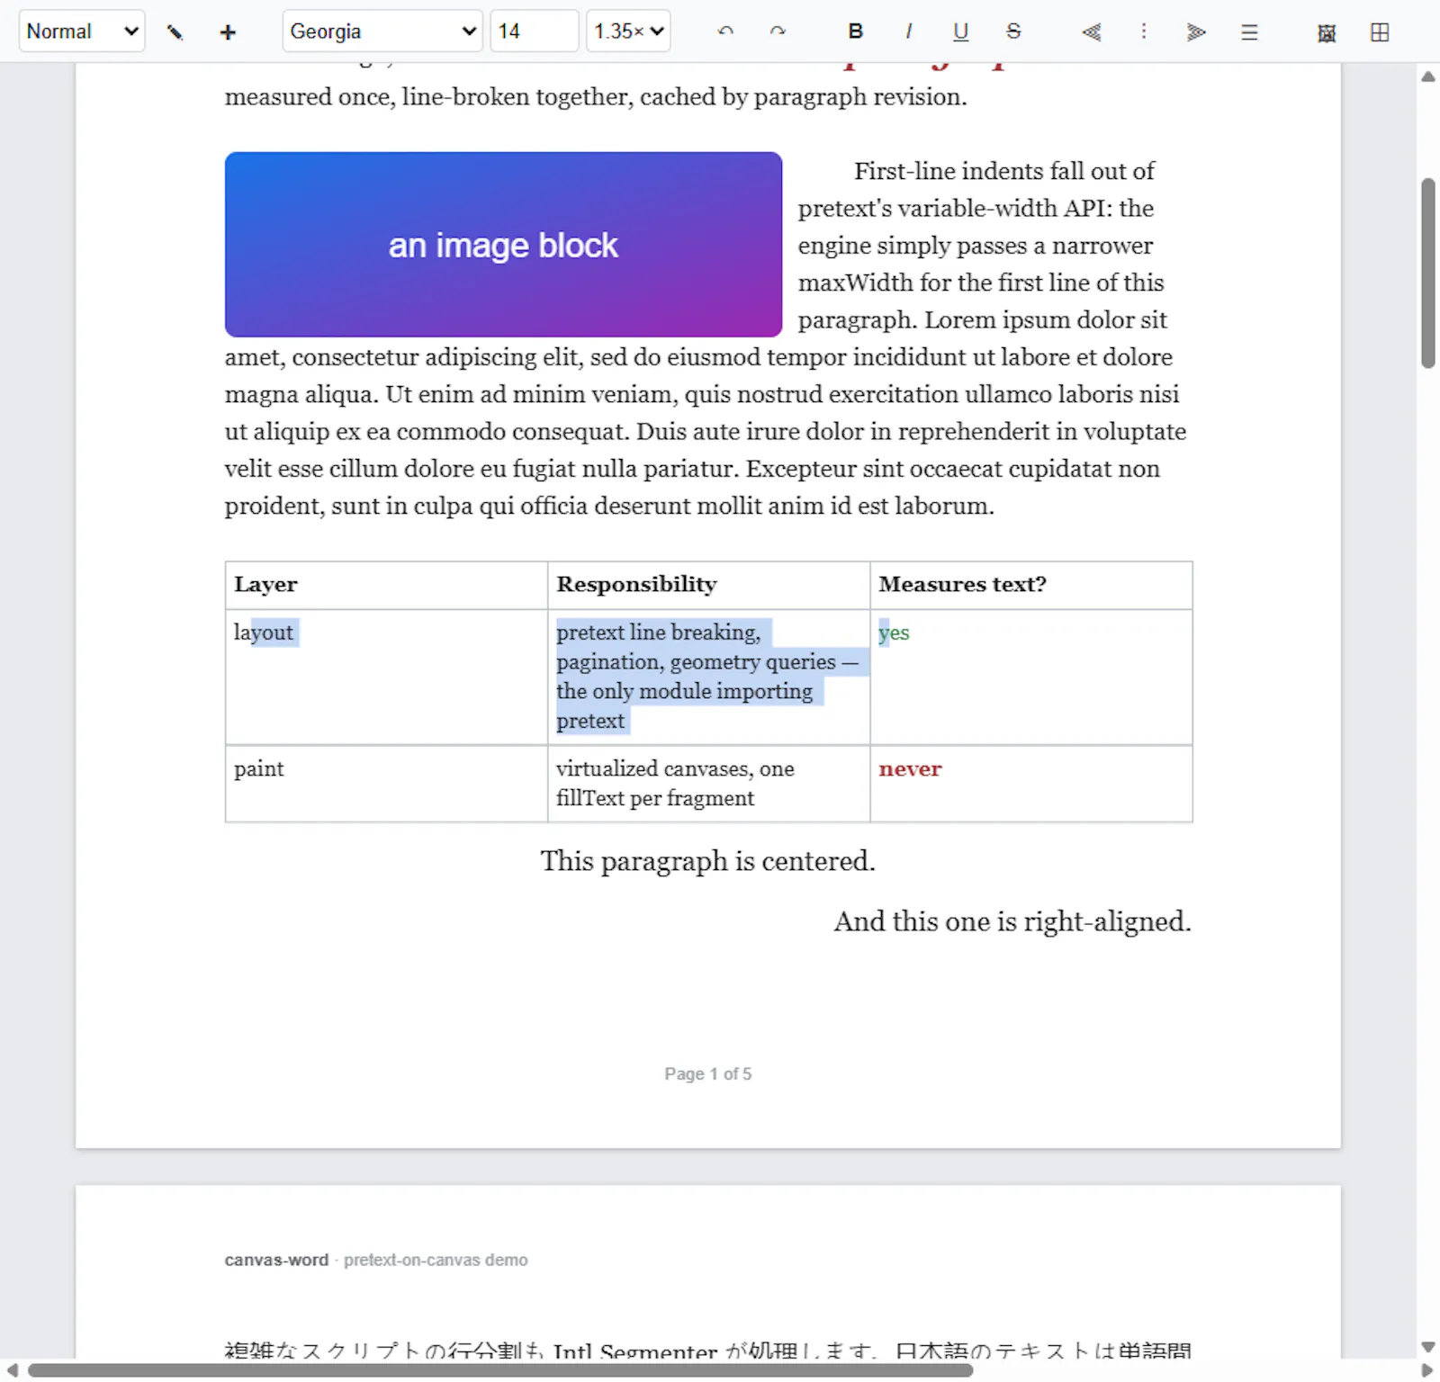Click the 'Page 1 of 5' footer
The width and height of the screenshot is (1440, 1382).
pos(708,1073)
